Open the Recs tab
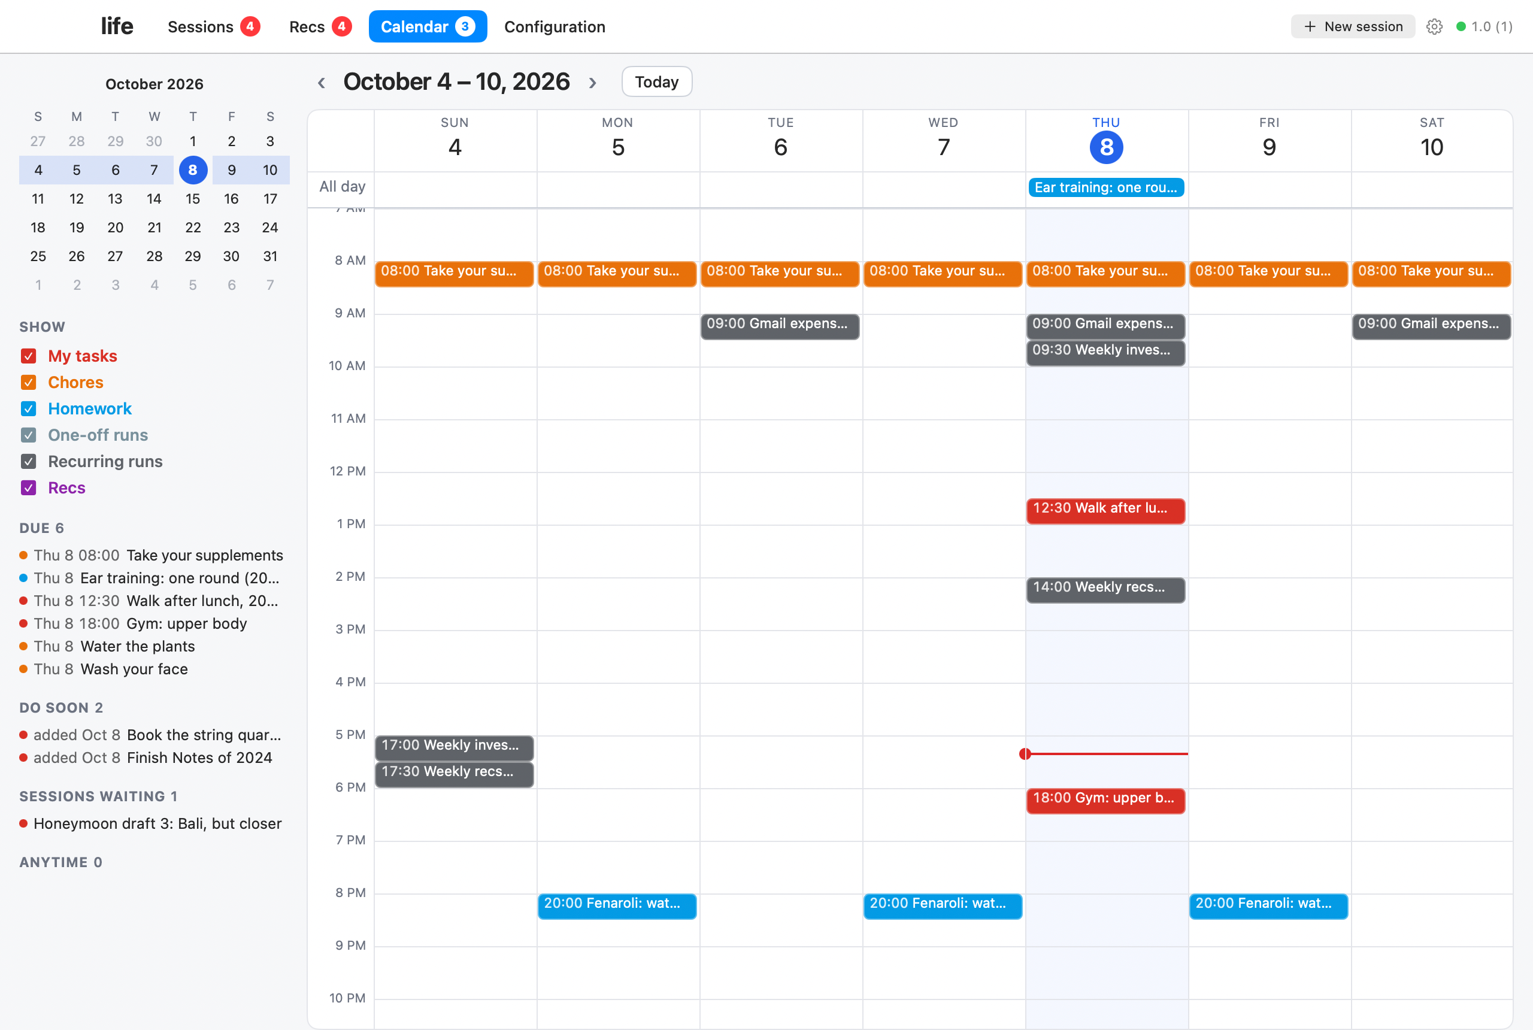1533x1030 pixels. tap(320, 27)
